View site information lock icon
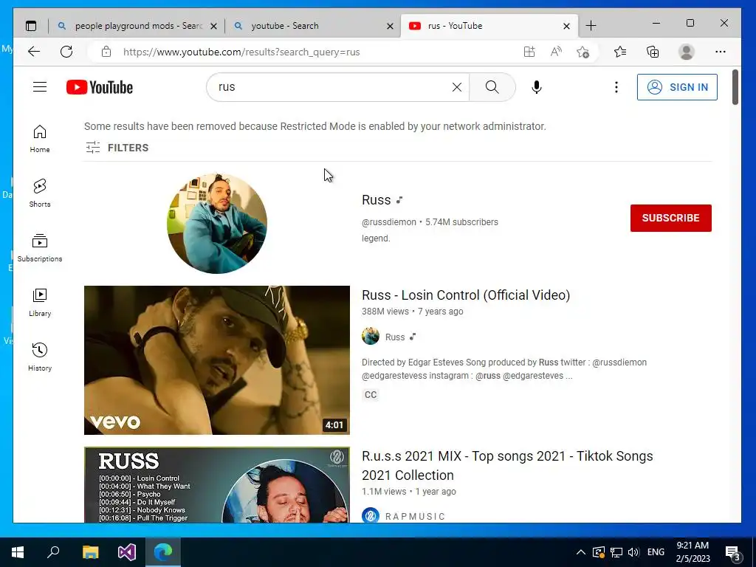This screenshot has height=567, width=756. click(x=106, y=52)
